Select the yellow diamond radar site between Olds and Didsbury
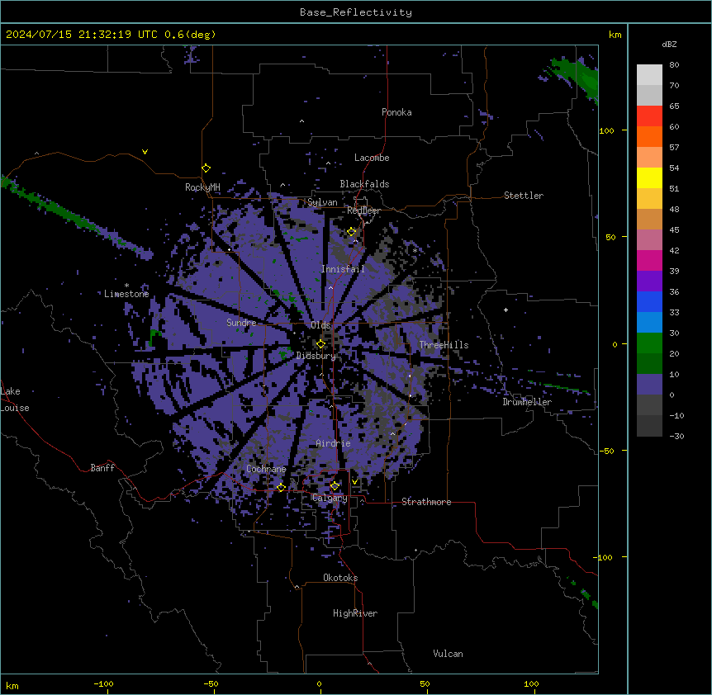This screenshot has width=712, height=695. click(321, 344)
